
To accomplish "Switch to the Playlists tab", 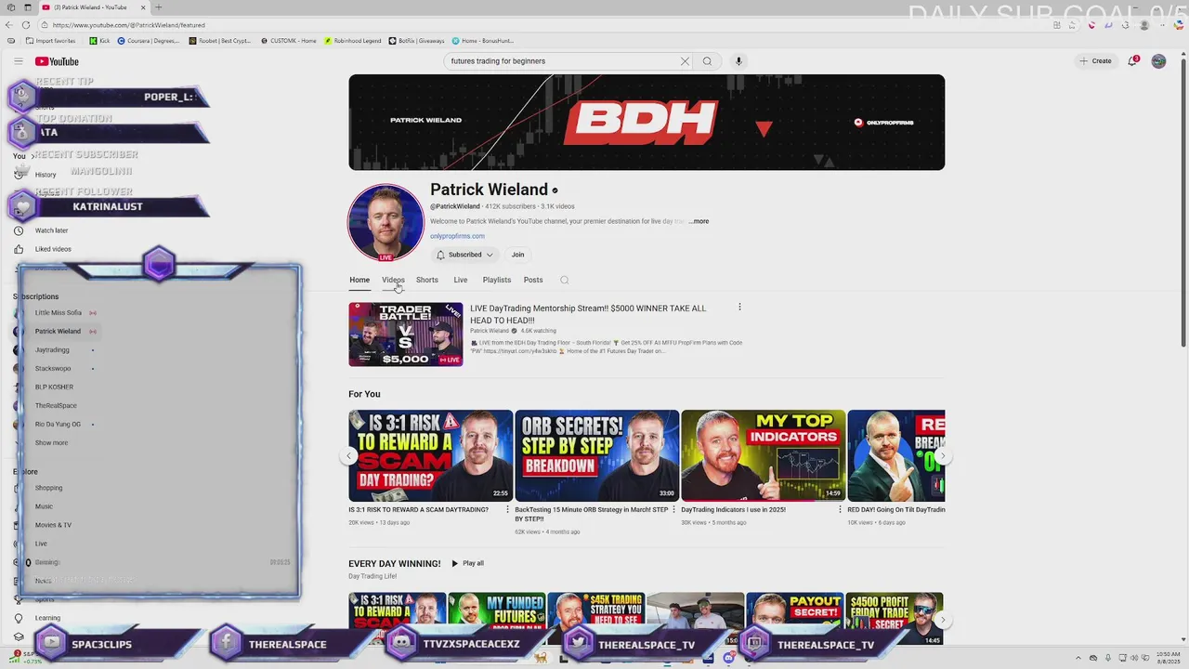I will click(497, 280).
